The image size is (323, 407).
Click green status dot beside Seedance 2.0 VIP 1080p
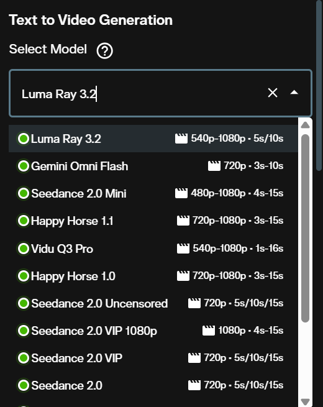click(24, 331)
